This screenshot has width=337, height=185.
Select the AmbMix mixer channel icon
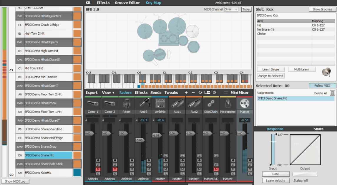(x=160, y=104)
